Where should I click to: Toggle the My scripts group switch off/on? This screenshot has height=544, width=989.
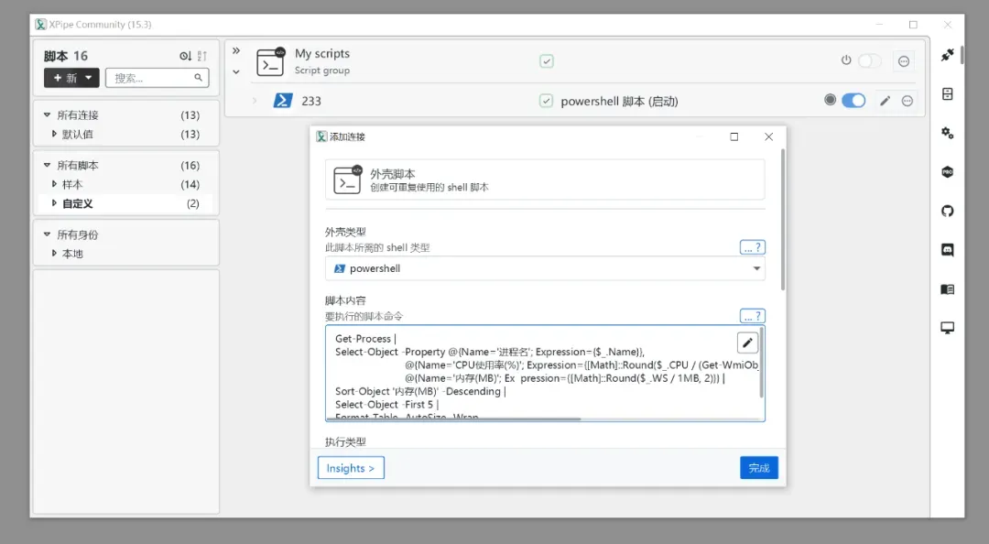coord(869,61)
